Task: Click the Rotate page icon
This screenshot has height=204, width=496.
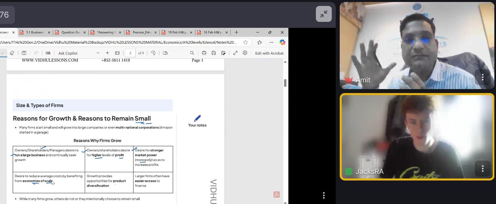Action: [153, 53]
